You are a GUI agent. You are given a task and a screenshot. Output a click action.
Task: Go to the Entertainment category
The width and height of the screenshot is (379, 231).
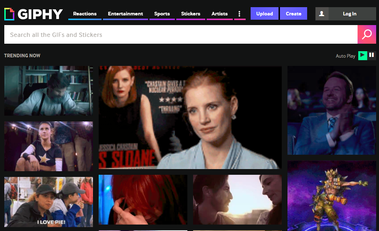click(x=125, y=14)
